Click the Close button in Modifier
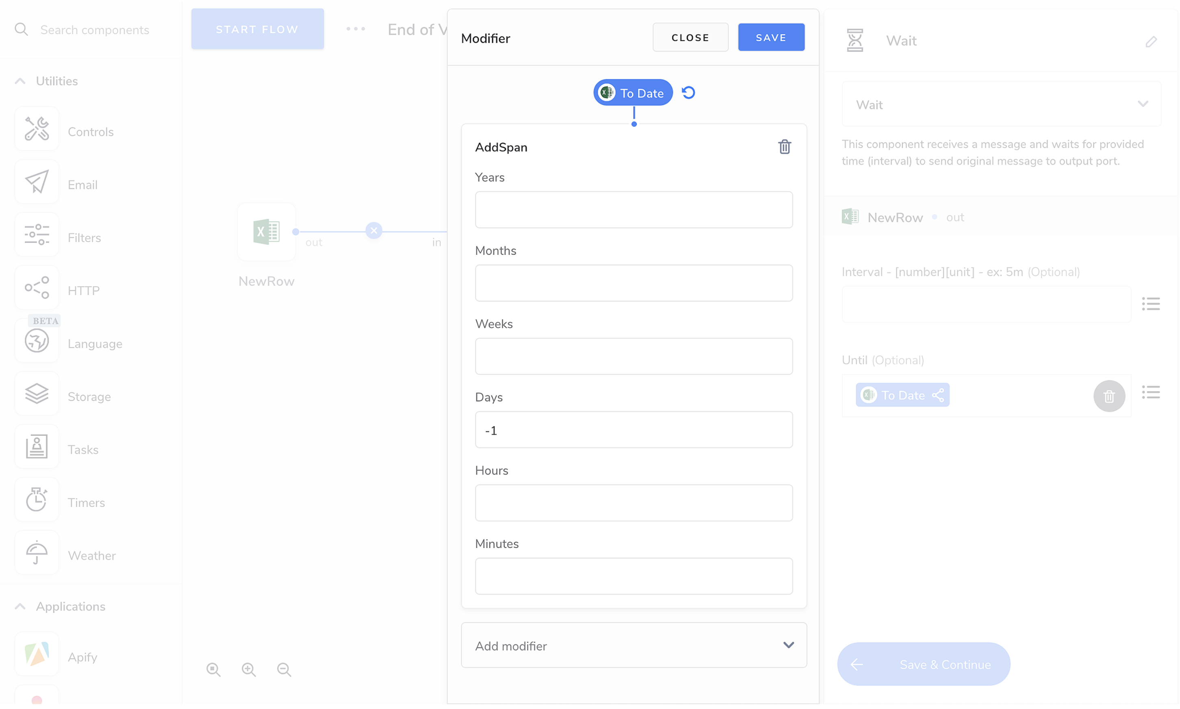Screen dimensions: 1180x709 tap(690, 37)
